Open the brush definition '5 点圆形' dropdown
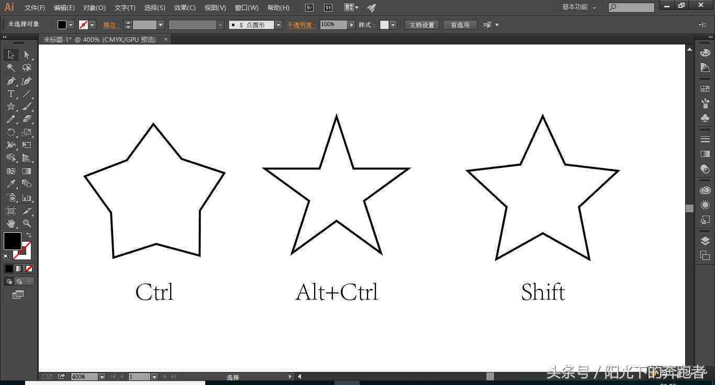The image size is (715, 385). pos(278,25)
